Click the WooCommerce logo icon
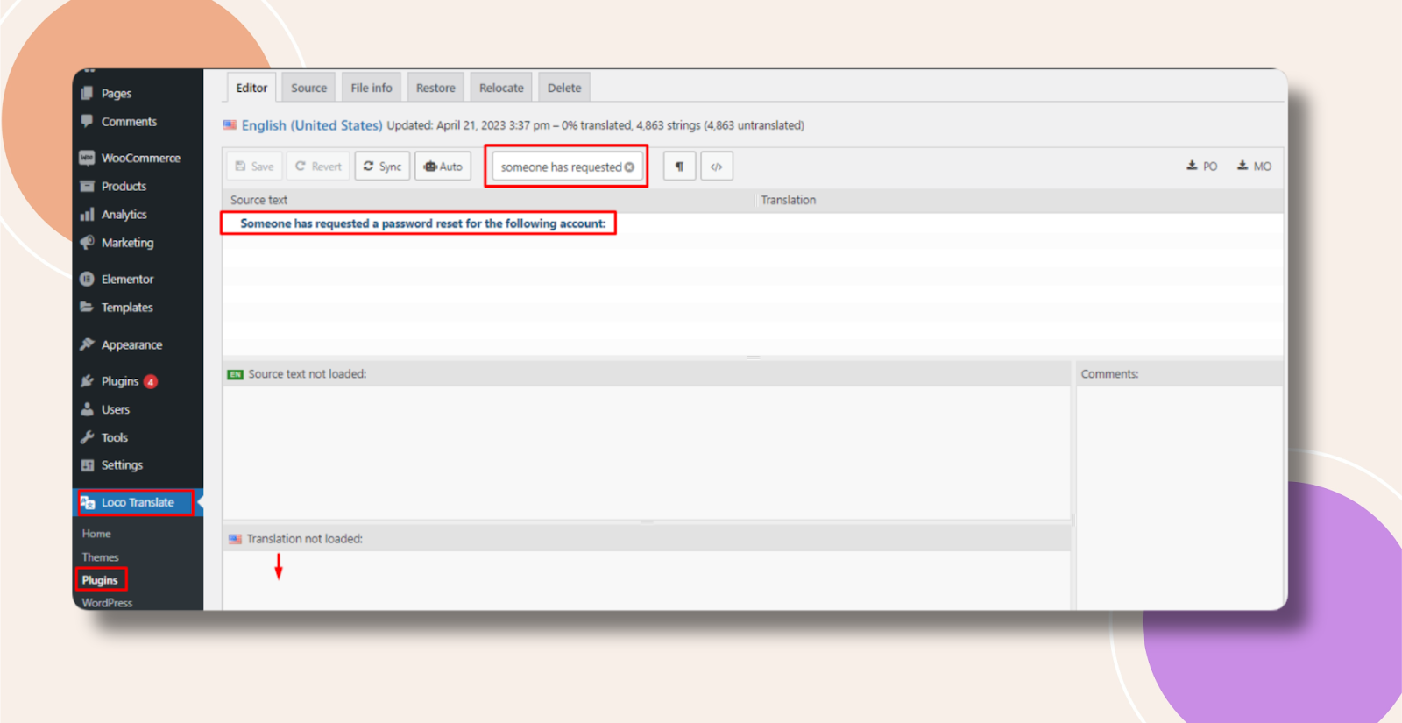Image resolution: width=1402 pixels, height=723 pixels. (87, 158)
